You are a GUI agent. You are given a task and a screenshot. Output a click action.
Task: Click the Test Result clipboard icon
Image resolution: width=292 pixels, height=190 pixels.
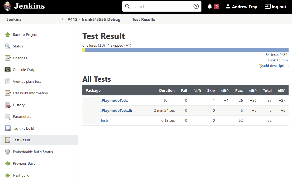click(8, 140)
